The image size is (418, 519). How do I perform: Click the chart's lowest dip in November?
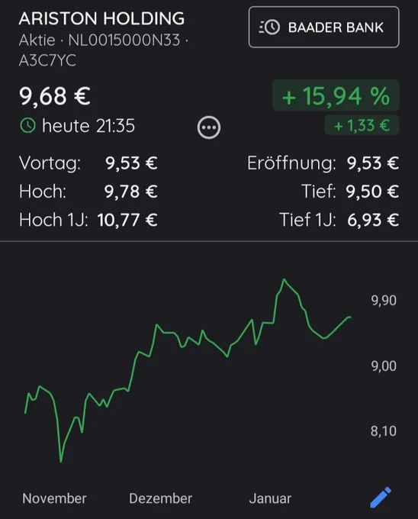61,461
